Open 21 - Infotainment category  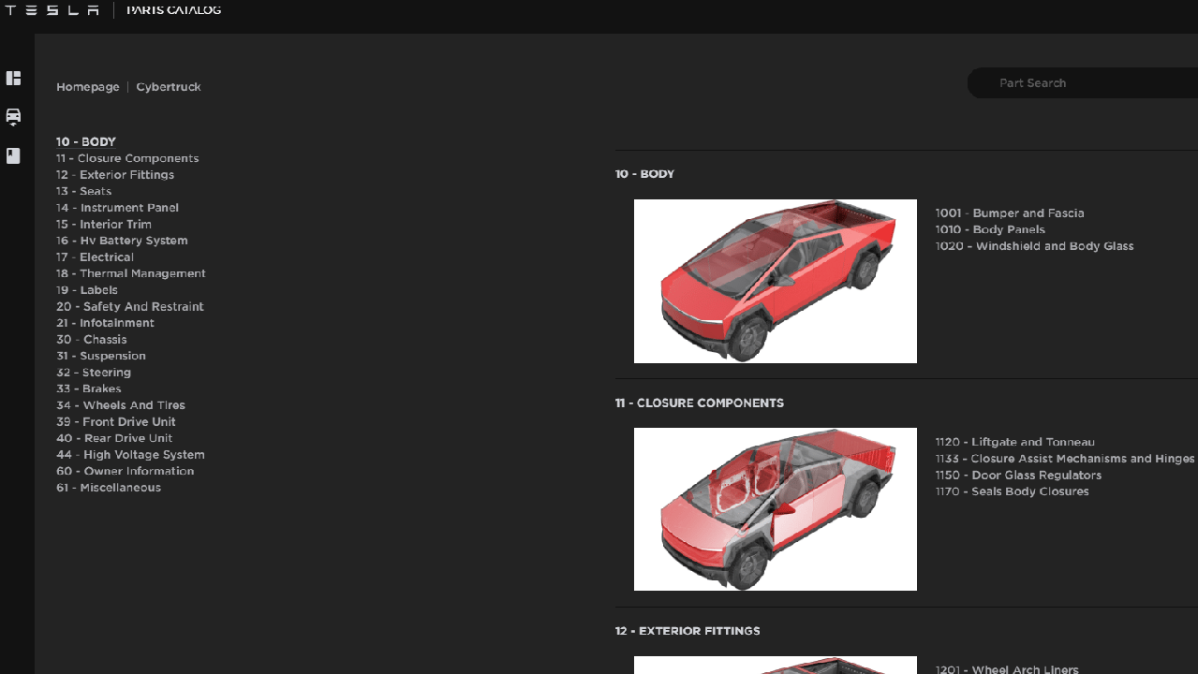click(x=105, y=323)
